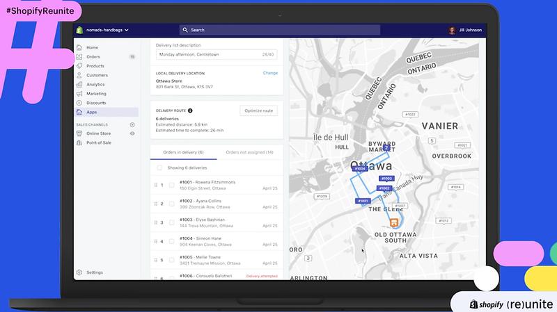Image resolution: width=557 pixels, height=312 pixels.
Task: Open the Marketing megaphone icon
Action: [79, 94]
